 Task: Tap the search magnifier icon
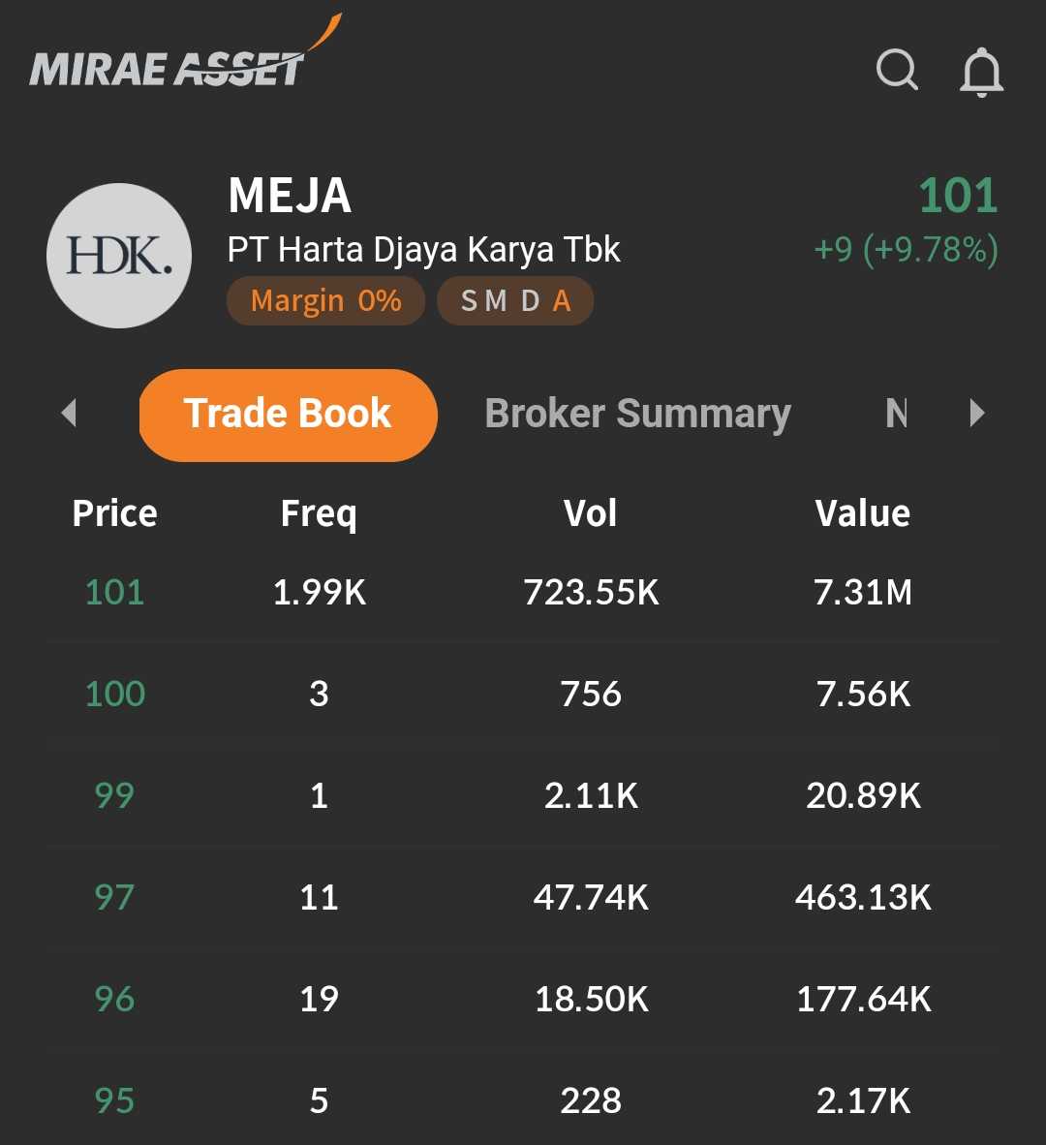click(897, 70)
